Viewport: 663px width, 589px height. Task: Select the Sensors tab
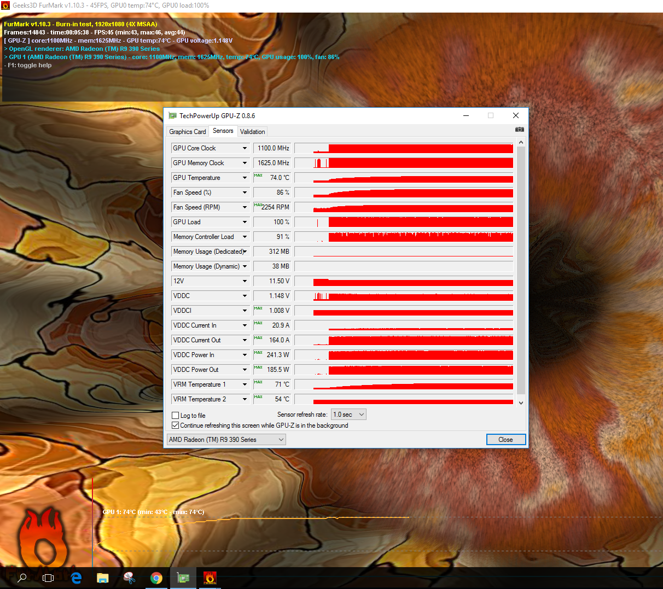click(x=223, y=131)
